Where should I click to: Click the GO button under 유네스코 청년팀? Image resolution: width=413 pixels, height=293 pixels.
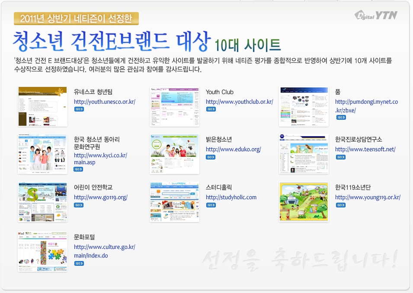(79, 109)
